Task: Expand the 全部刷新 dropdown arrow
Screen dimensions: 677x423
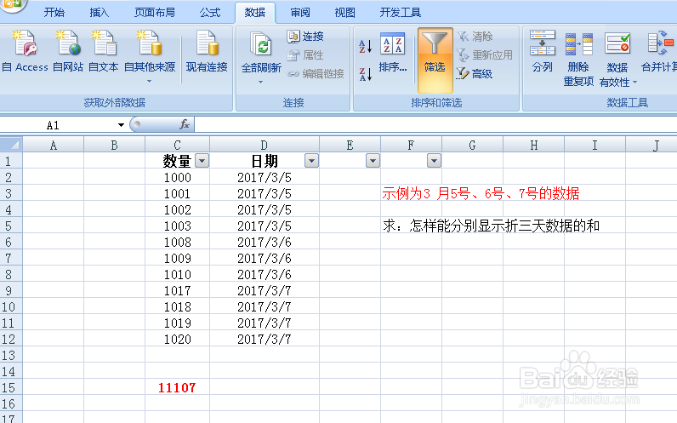Action: [x=261, y=82]
